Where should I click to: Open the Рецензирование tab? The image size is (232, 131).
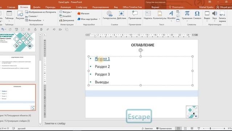coord(100,7)
